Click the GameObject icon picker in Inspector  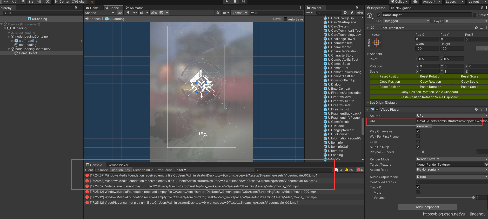pos(370,16)
